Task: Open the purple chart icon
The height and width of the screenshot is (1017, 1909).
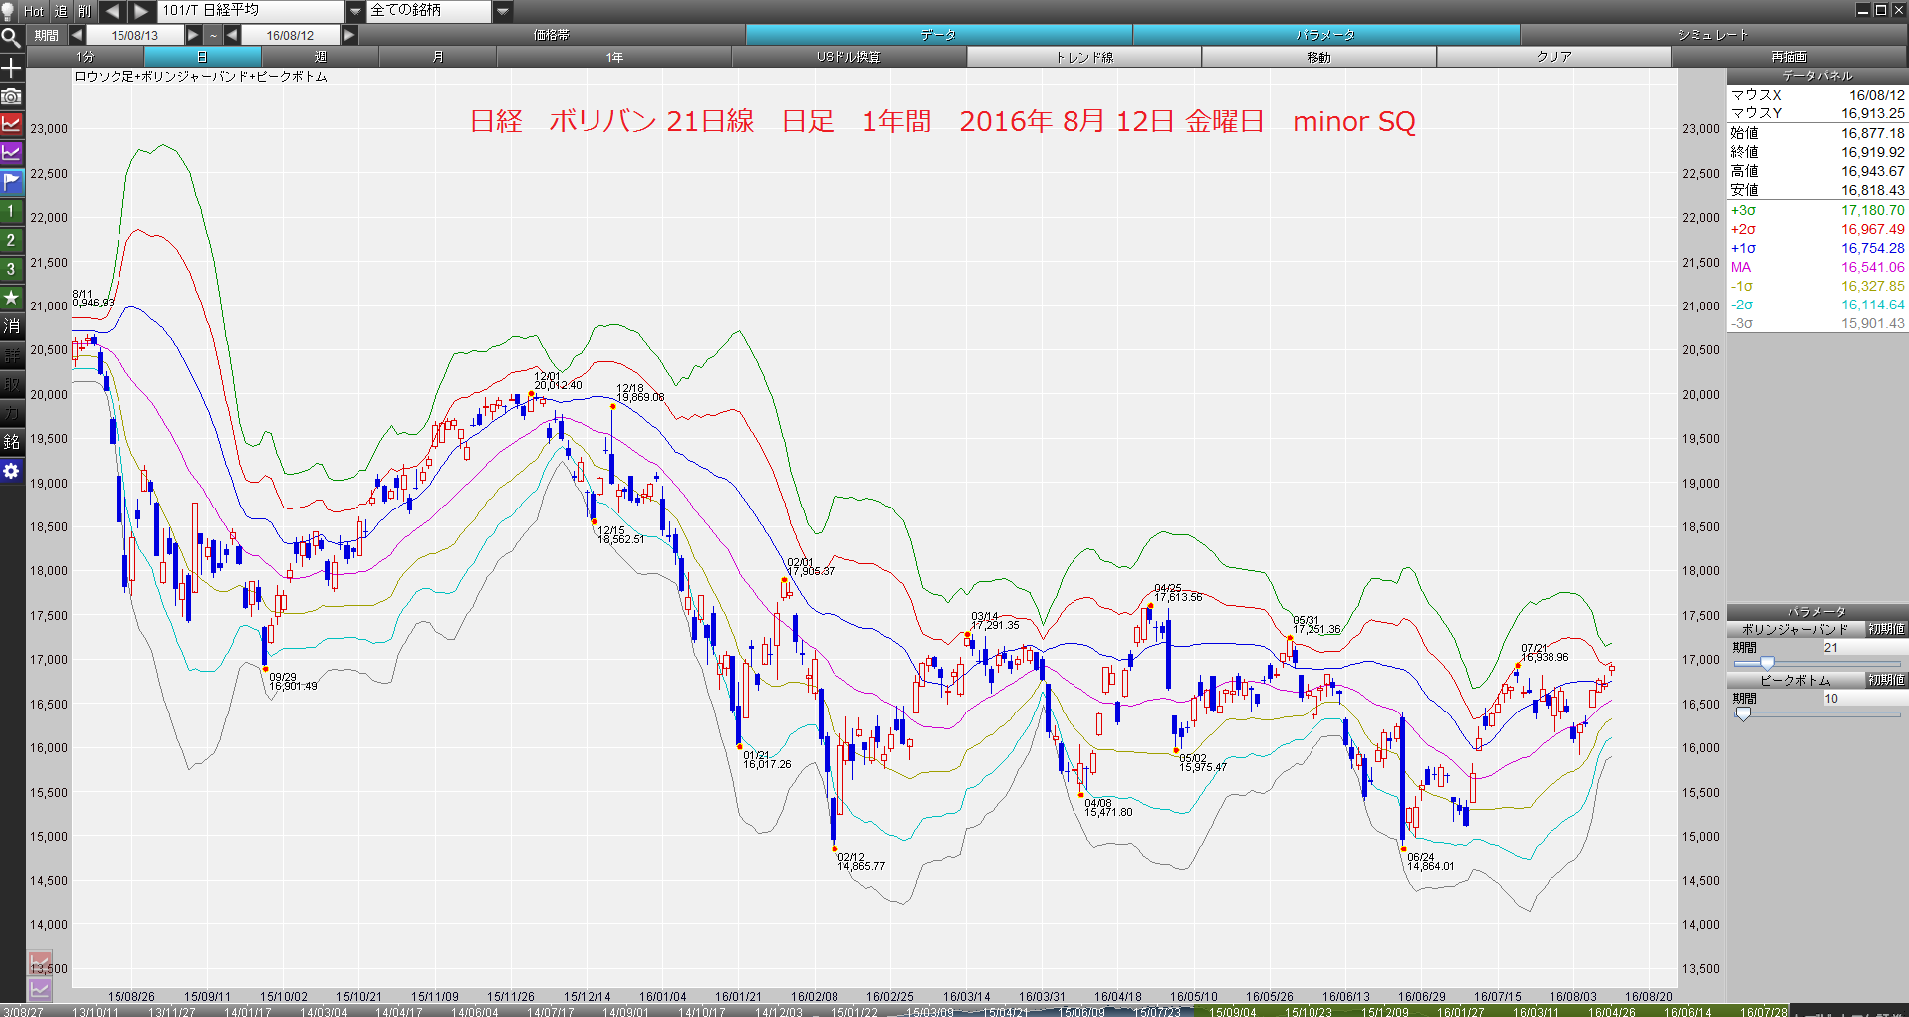Action: pyautogui.click(x=11, y=153)
